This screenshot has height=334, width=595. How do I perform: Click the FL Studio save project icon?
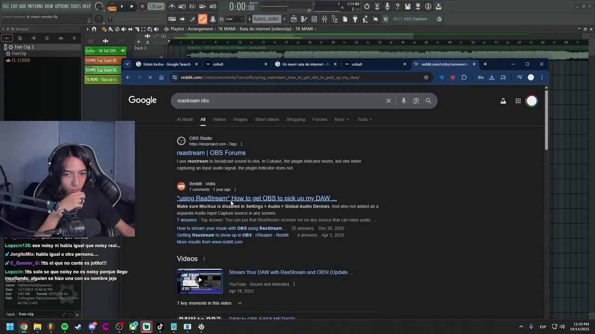tap(408, 6)
